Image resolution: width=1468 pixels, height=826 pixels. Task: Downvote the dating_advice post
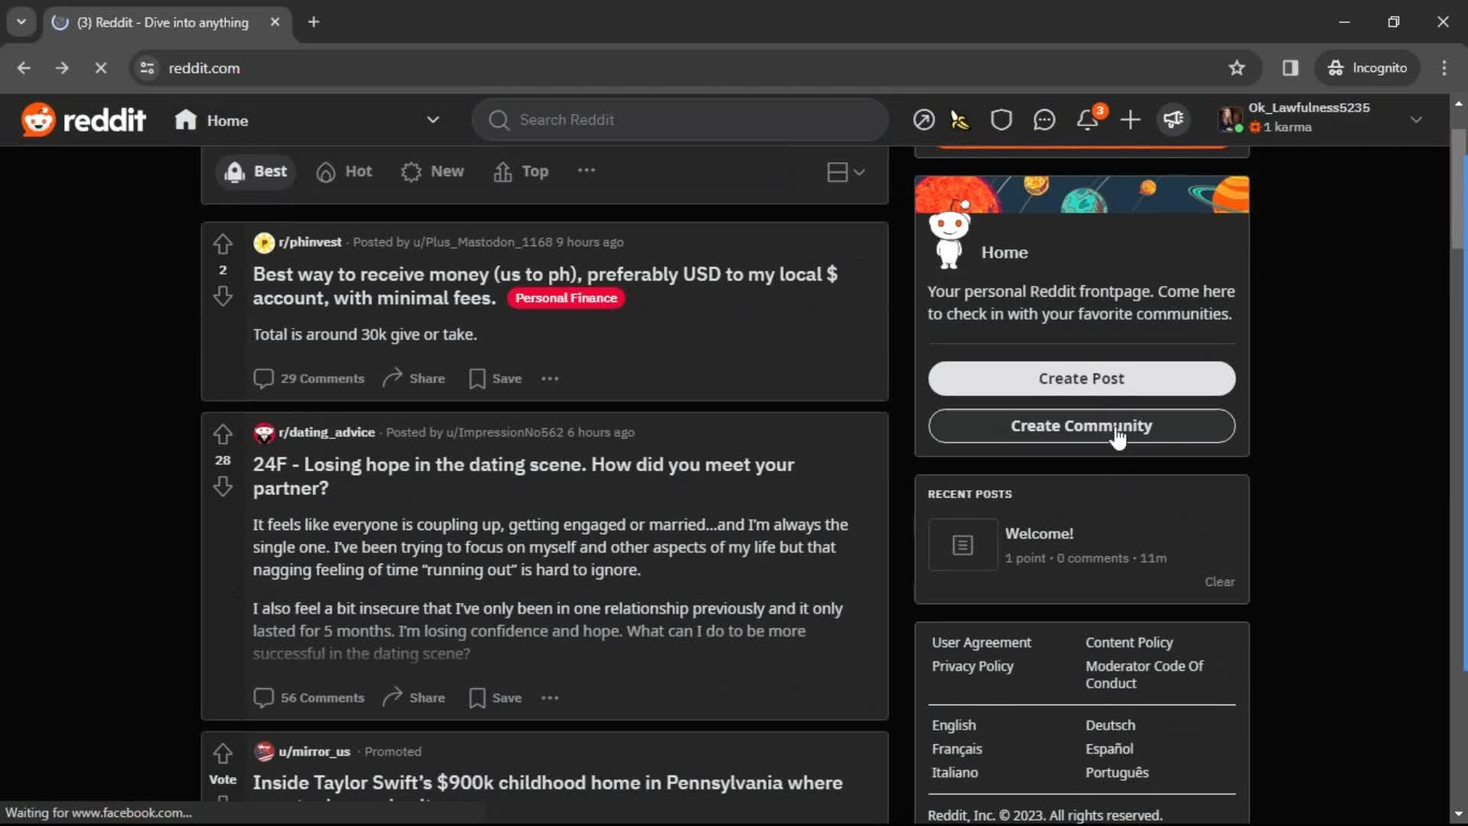(x=222, y=486)
